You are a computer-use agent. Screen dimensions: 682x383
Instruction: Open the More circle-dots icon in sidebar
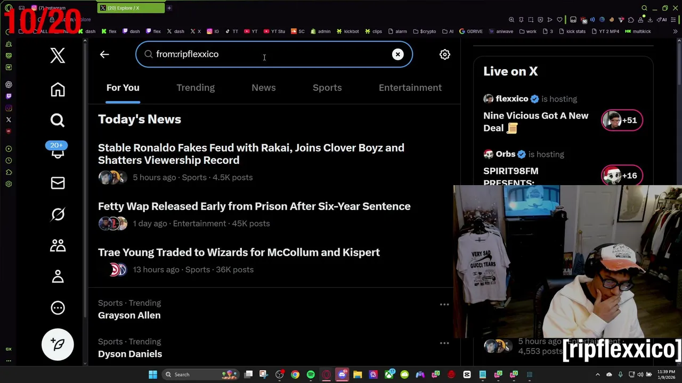click(x=58, y=307)
